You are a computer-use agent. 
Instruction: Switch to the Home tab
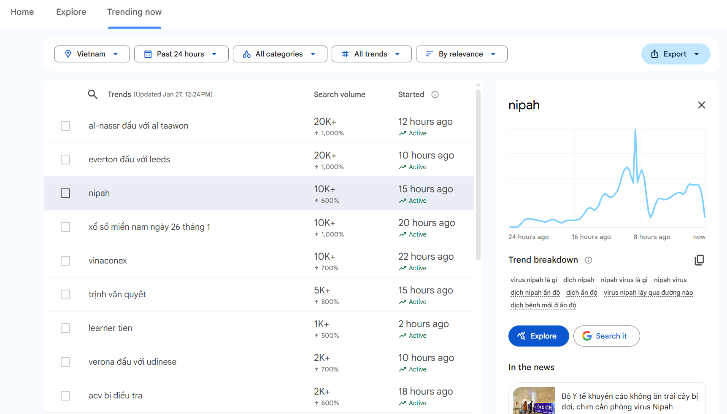pyautogui.click(x=22, y=12)
